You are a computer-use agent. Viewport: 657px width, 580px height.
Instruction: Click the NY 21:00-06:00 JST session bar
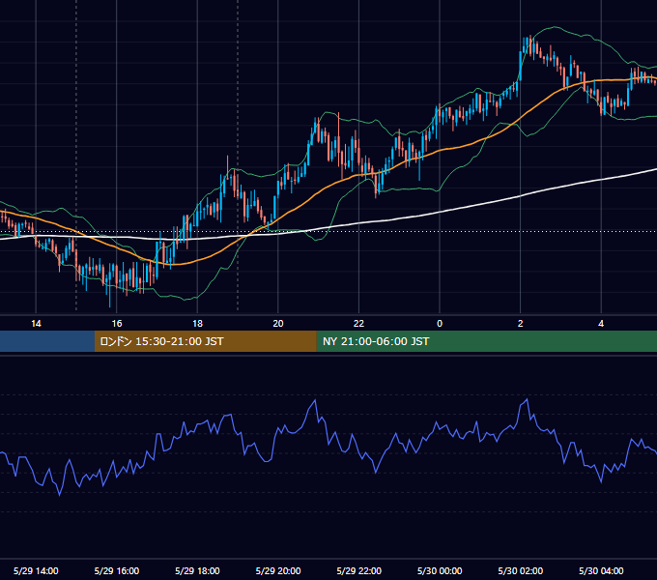point(486,341)
